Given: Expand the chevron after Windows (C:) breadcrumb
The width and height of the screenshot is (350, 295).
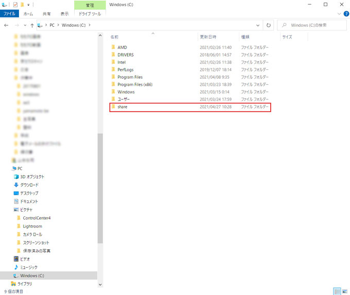Looking at the screenshot, I should tap(90, 25).
